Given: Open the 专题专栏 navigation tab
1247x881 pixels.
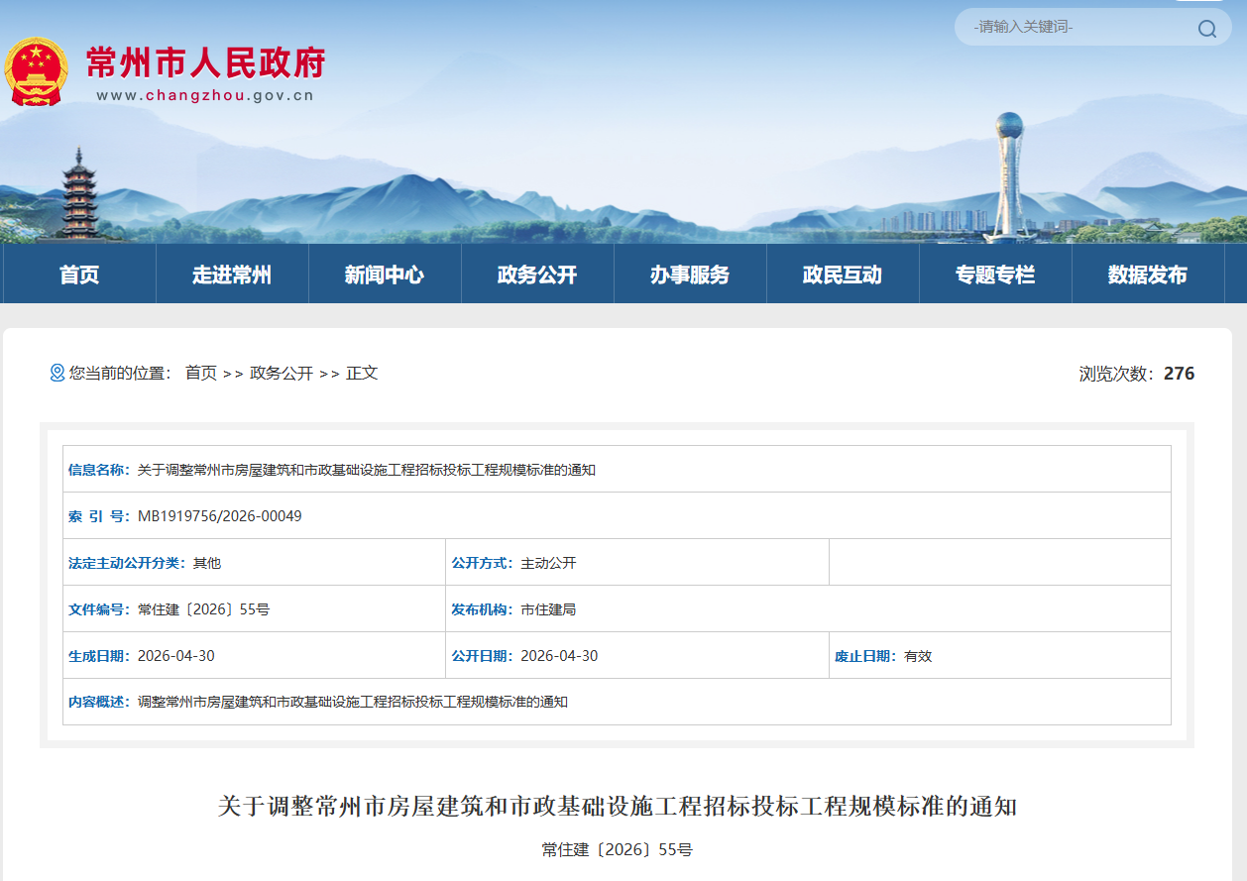Looking at the screenshot, I should (x=995, y=275).
